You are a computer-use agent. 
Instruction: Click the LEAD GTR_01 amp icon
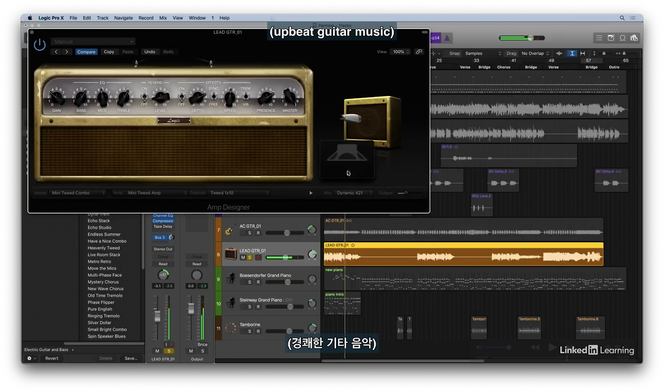[230, 254]
